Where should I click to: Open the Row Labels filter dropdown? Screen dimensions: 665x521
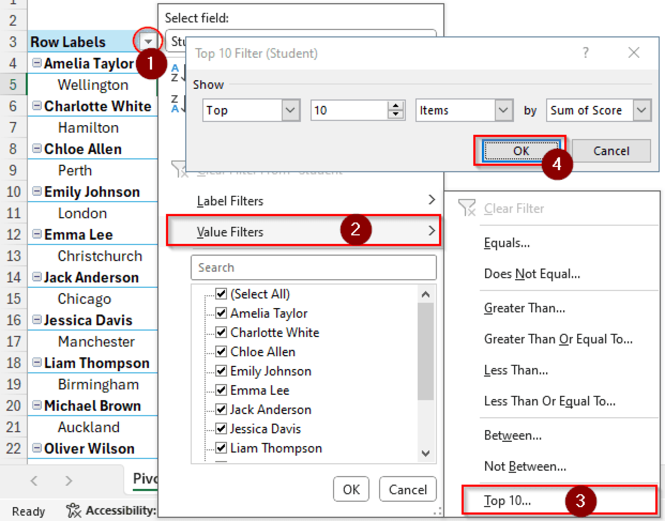[x=148, y=41]
